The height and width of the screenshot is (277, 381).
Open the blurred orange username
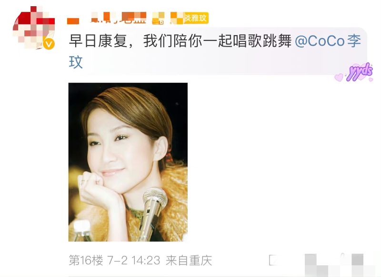point(106,18)
